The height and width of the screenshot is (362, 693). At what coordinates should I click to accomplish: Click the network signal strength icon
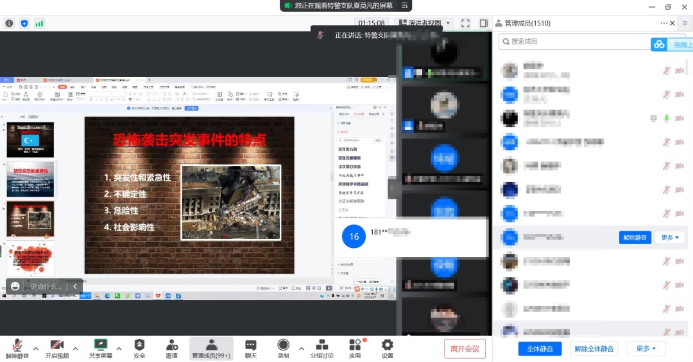pyautogui.click(x=39, y=23)
